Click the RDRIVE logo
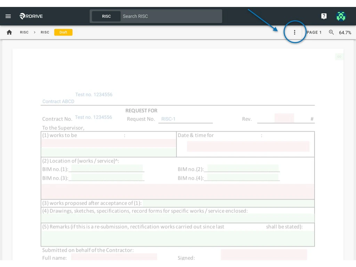Viewport: 356px width, 267px height. click(31, 16)
